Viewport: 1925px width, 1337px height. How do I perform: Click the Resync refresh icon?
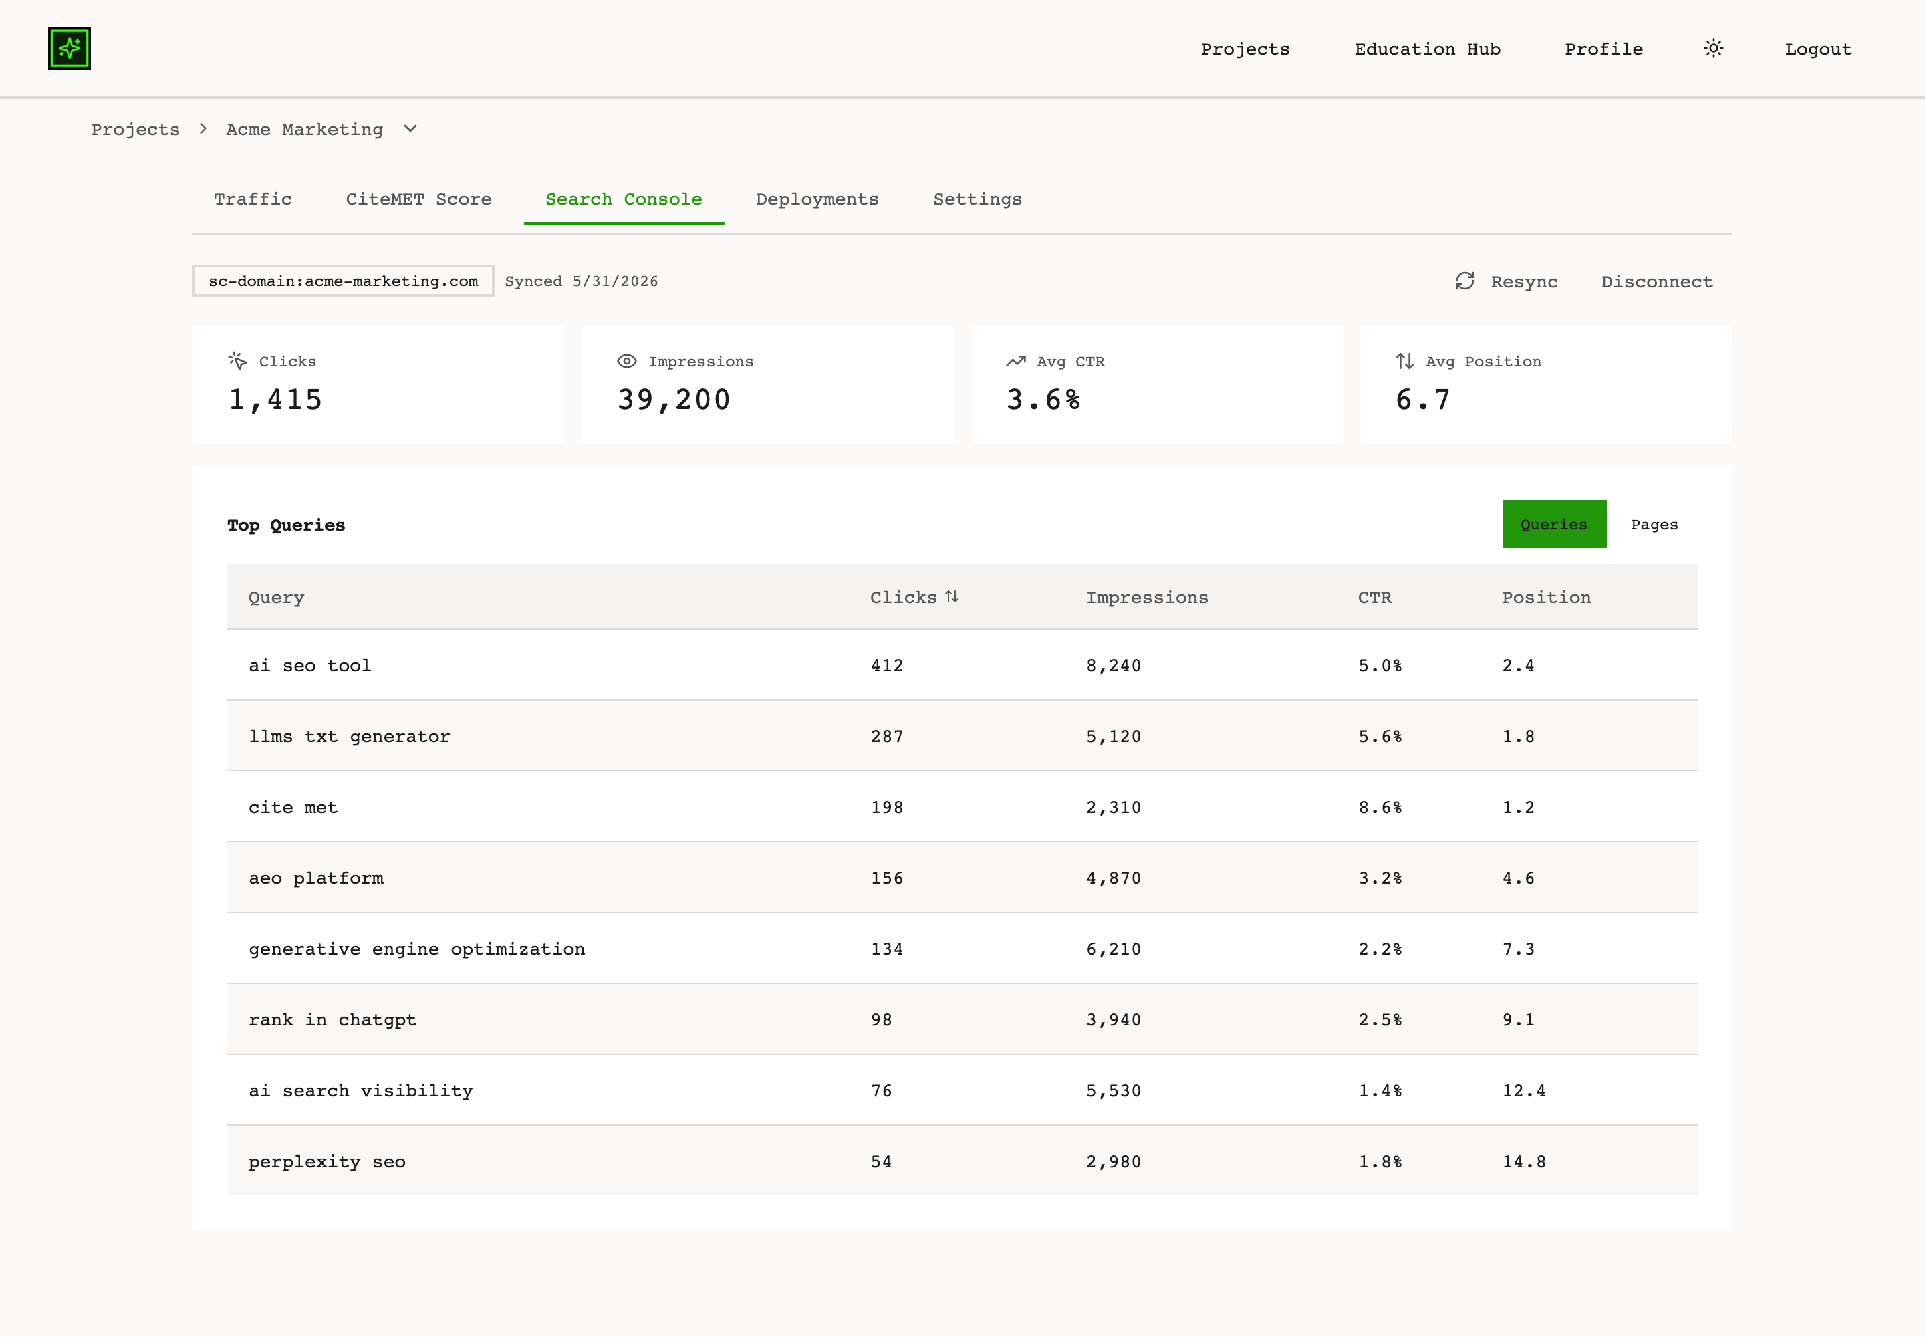coord(1464,281)
